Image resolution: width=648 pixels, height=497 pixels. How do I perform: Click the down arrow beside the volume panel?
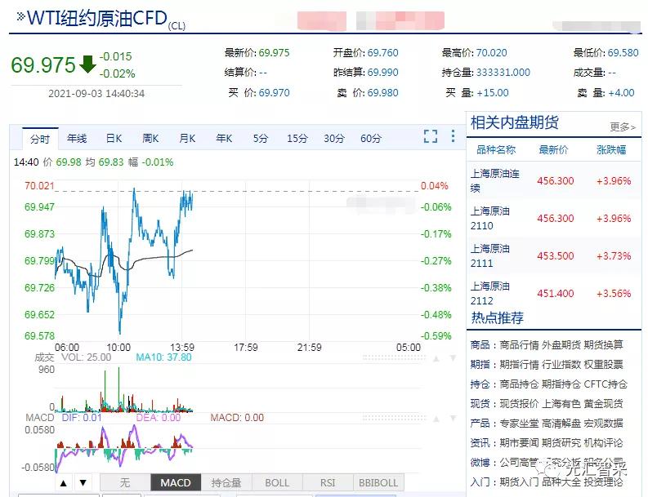[x=453, y=358]
